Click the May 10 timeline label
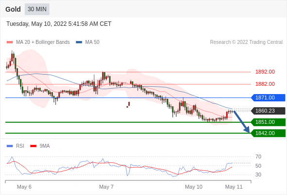The image size is (287, 195). coord(194,187)
